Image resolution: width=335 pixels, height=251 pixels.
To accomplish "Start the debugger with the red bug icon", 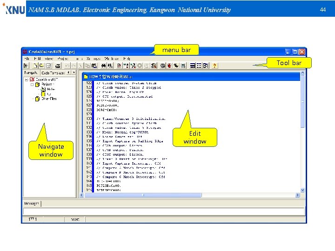I will (169, 66).
